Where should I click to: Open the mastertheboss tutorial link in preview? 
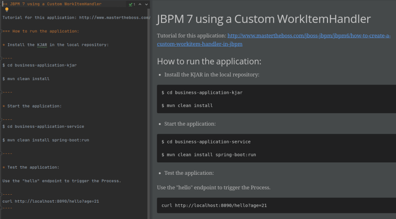point(309,36)
